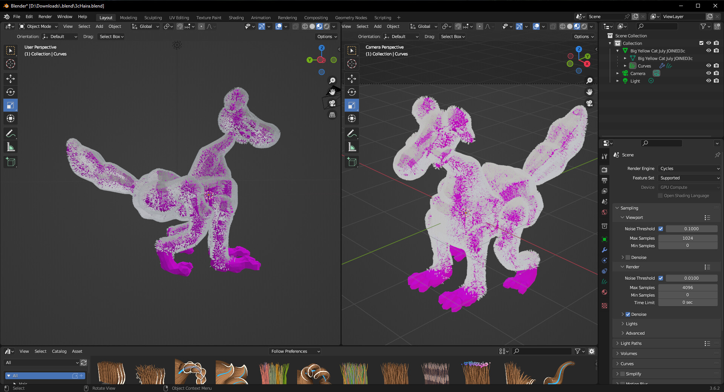Open World properties tab
The width and height of the screenshot is (724, 392).
coord(604,212)
